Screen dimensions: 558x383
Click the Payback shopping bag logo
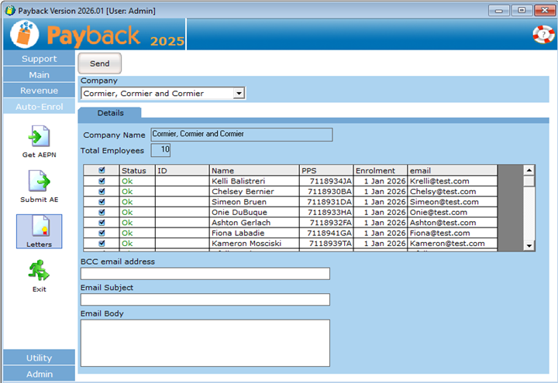25,35
